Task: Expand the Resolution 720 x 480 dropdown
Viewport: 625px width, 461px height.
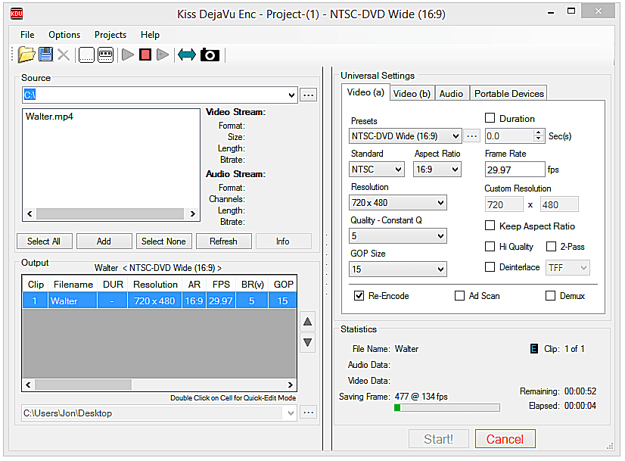Action: tap(398, 203)
